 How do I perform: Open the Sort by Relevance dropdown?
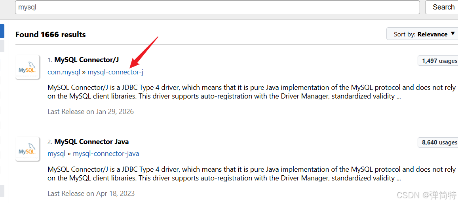(x=422, y=34)
